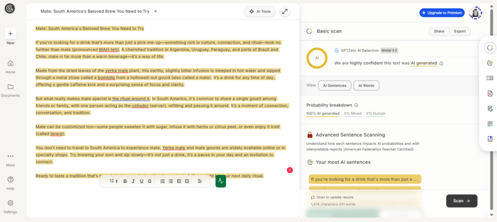Select the 0% Human probability tab

[376, 114]
